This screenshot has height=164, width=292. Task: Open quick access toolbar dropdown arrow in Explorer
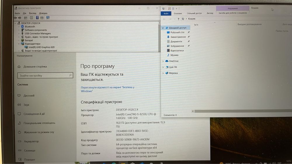coord(177,8)
